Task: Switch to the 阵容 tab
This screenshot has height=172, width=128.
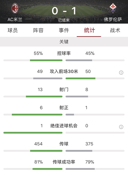Action: [38, 30]
